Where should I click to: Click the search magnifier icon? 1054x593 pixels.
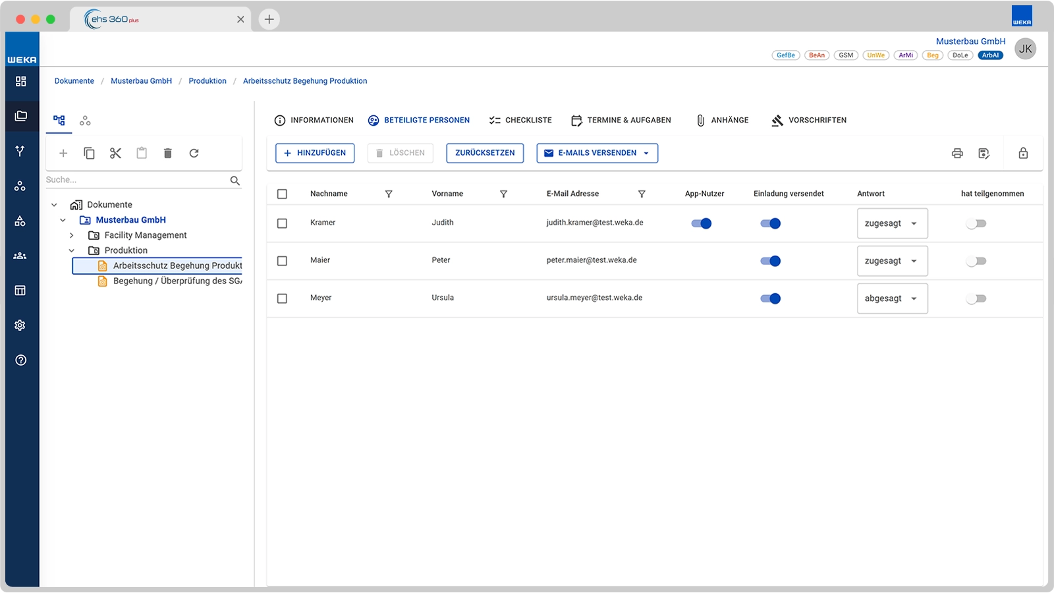point(235,181)
